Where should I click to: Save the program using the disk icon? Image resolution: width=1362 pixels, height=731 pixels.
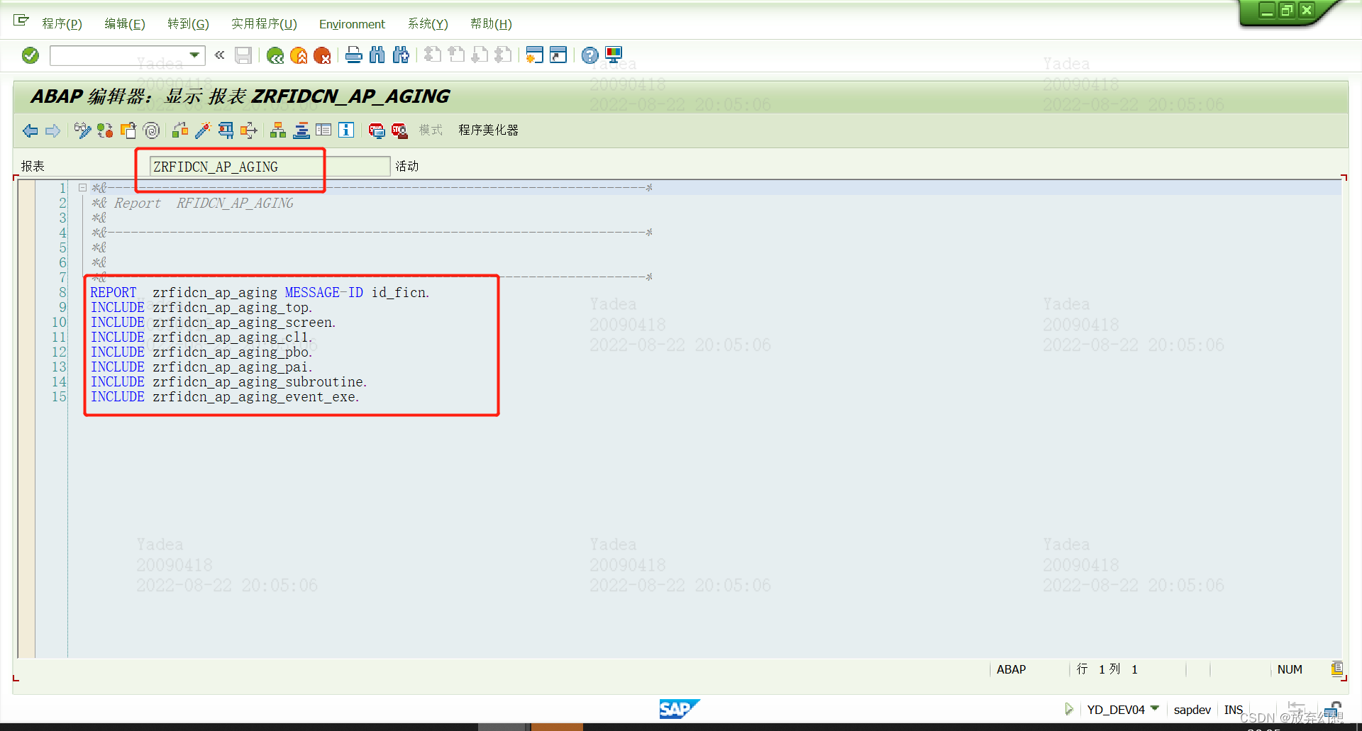243,55
